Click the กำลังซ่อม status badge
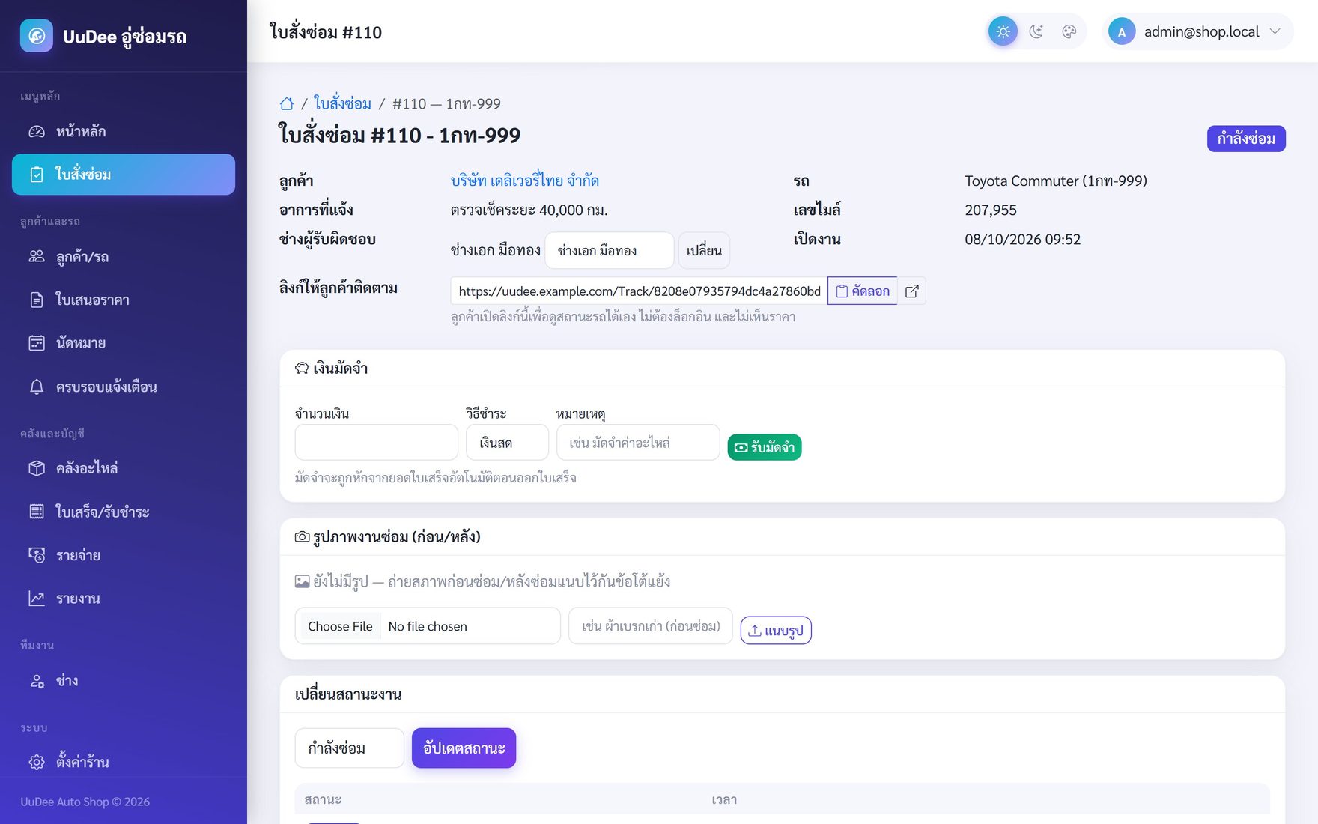This screenshot has width=1318, height=824. [1246, 139]
